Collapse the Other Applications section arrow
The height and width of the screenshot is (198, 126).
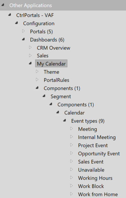(3, 5)
